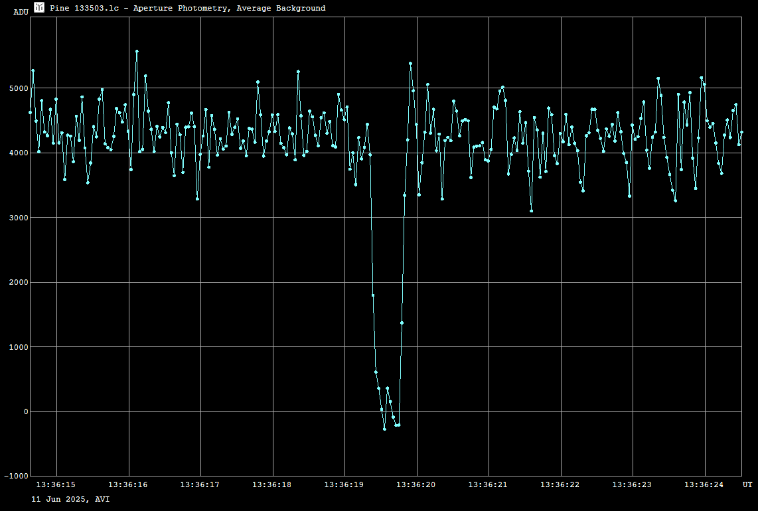
Task: Click the 5000 value on the vertical axis
Action: coord(18,88)
